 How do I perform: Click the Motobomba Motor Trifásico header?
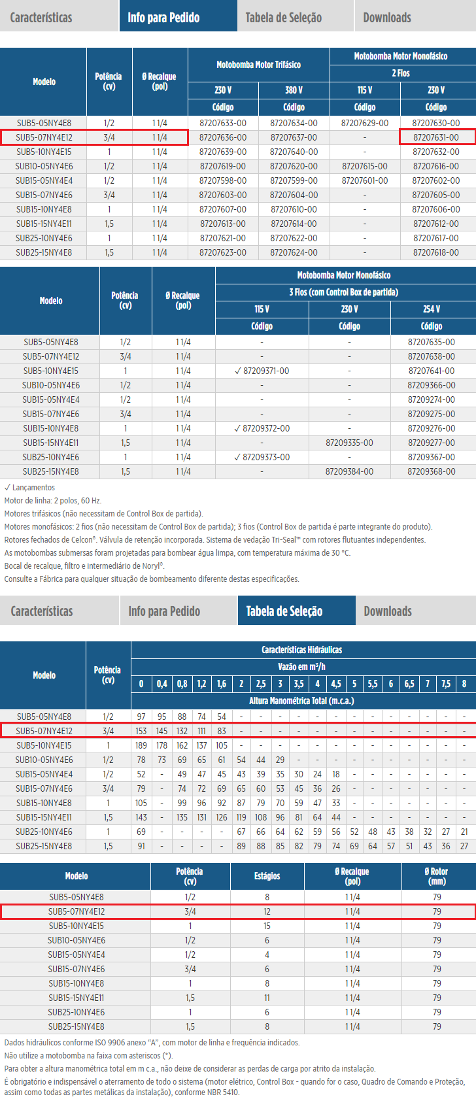click(x=258, y=65)
